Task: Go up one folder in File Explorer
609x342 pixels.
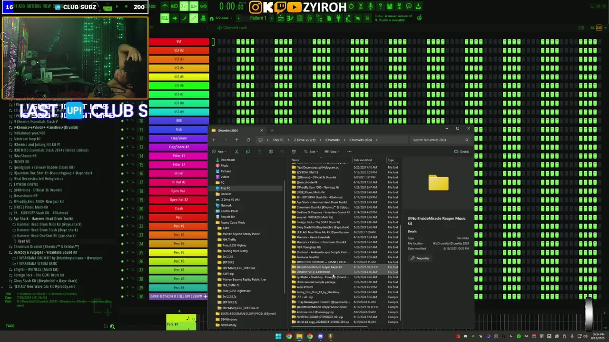Action: 236,140
